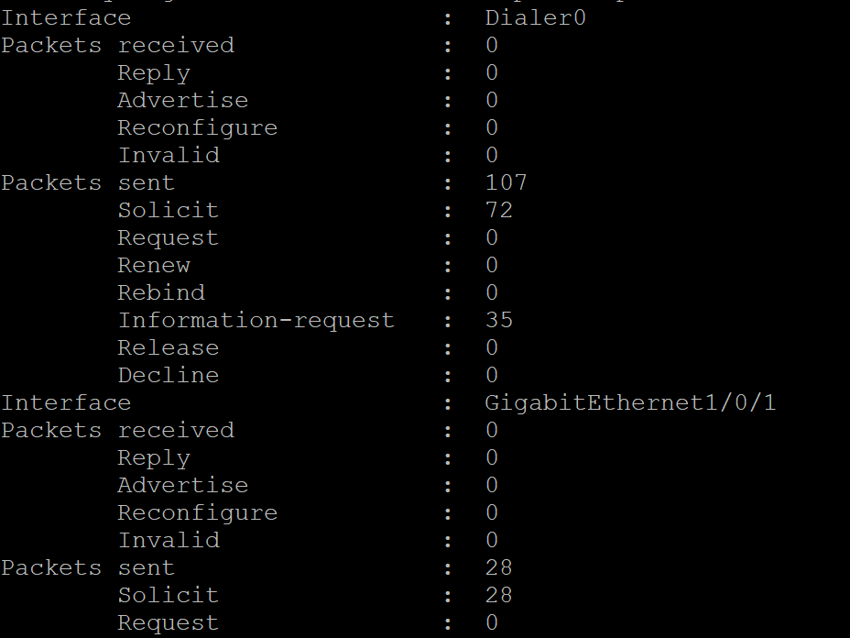Image resolution: width=850 pixels, height=638 pixels.
Task: Select the Decline label
Action: (x=168, y=375)
